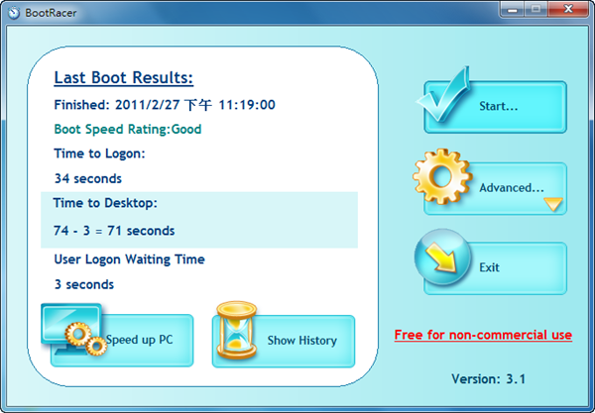Image resolution: width=595 pixels, height=413 pixels.
Task: Click the 74 - 3 = 71 seconds value
Action: (x=114, y=231)
